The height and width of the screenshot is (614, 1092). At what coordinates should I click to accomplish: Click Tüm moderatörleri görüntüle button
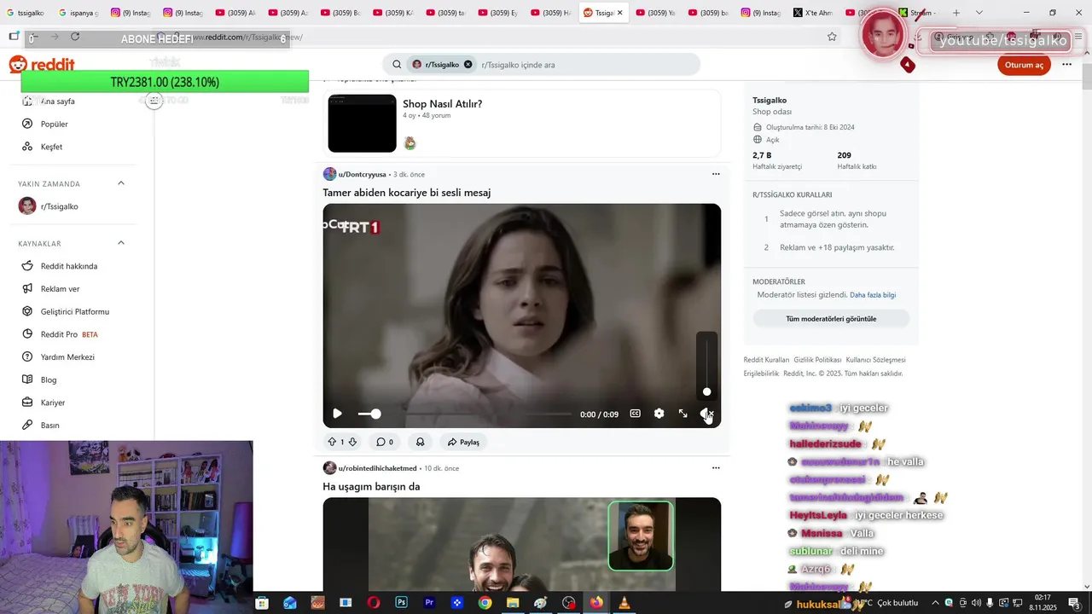coord(831,319)
